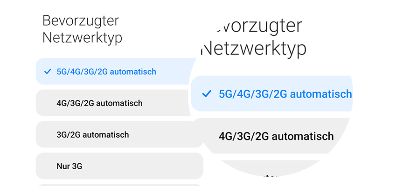Select 5G/4G/3G/2G automatisch in the left list
The width and height of the screenshot is (410, 186).
coord(106,72)
